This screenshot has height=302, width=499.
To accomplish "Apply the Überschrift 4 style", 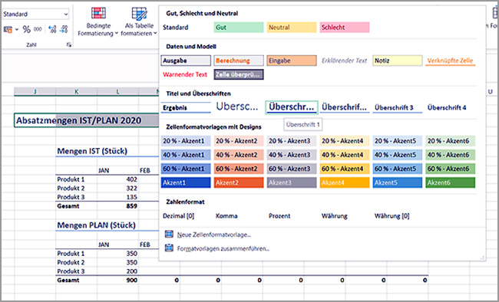I will coord(450,107).
